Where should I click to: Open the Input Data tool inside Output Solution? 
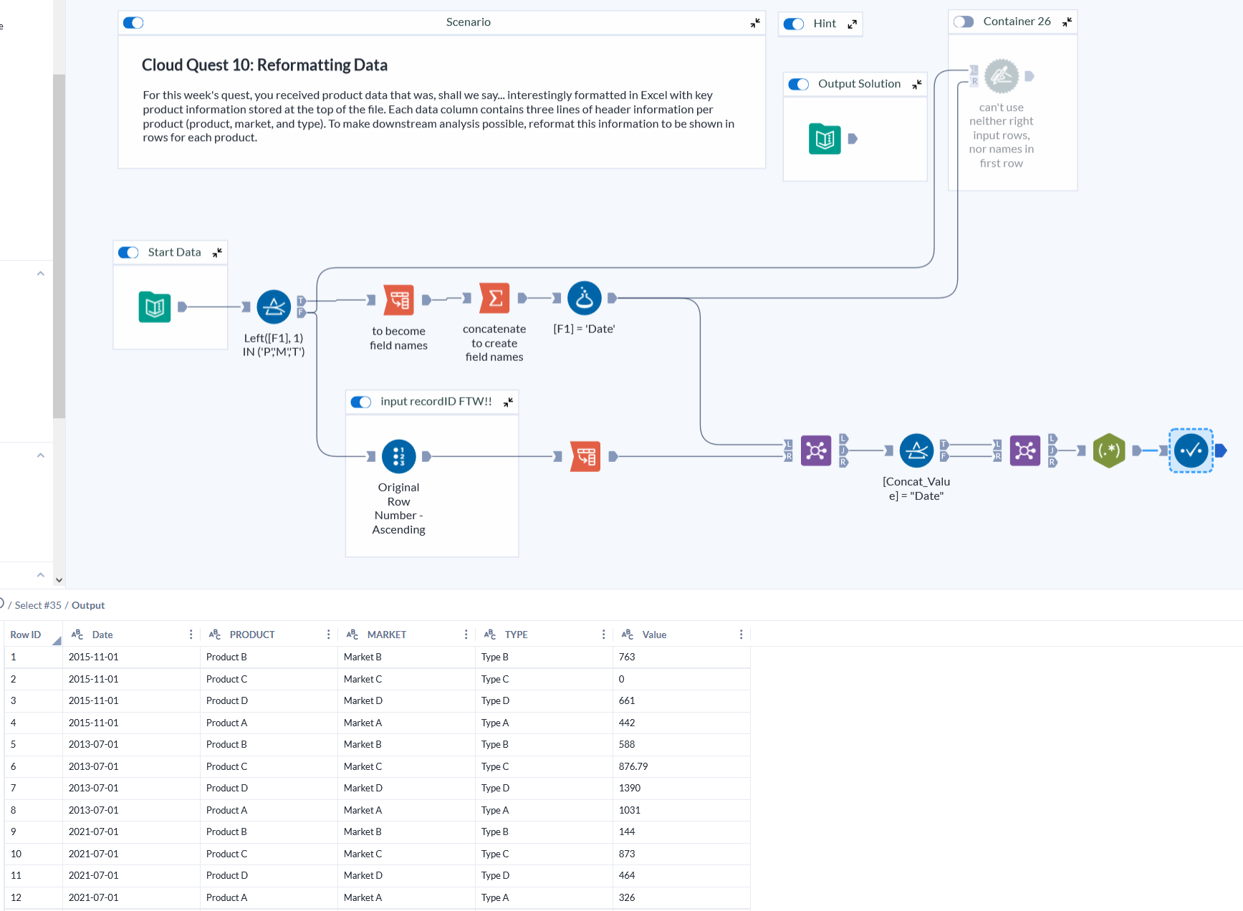[825, 139]
